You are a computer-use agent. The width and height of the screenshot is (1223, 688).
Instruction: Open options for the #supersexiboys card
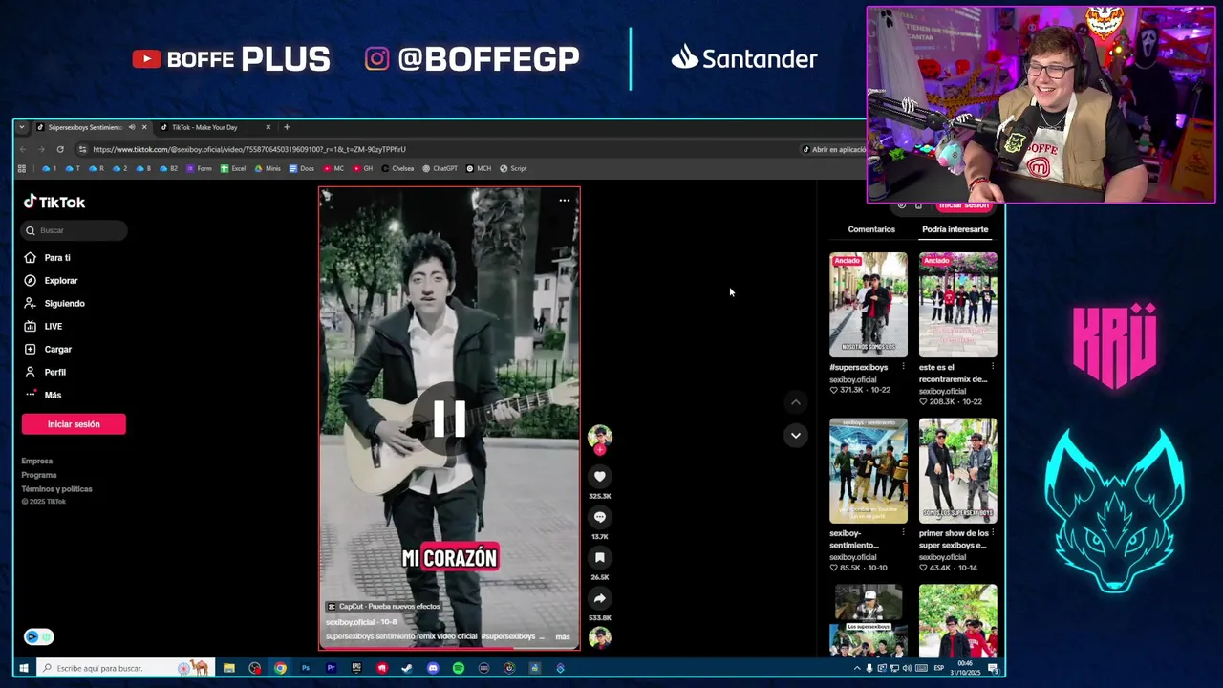(903, 367)
